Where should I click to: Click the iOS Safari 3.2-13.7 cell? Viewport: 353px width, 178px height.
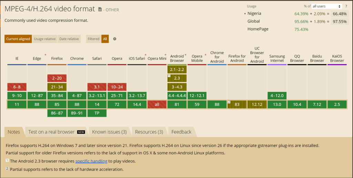137,96
